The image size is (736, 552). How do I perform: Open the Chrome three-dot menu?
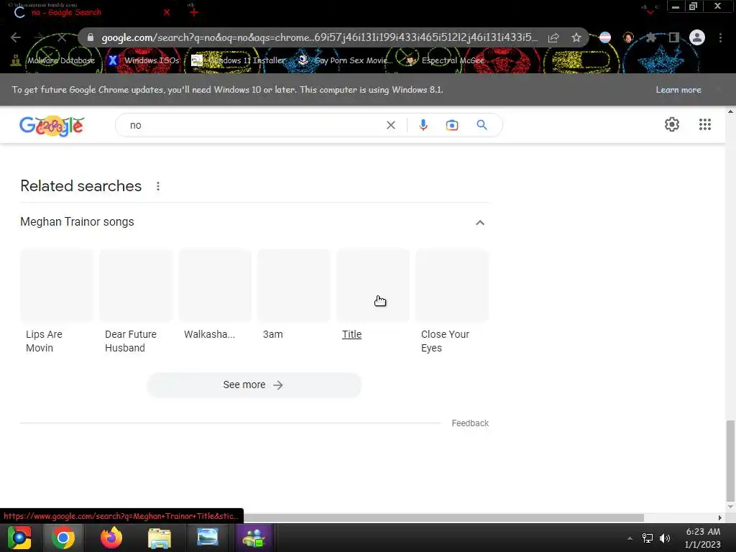[720, 37]
